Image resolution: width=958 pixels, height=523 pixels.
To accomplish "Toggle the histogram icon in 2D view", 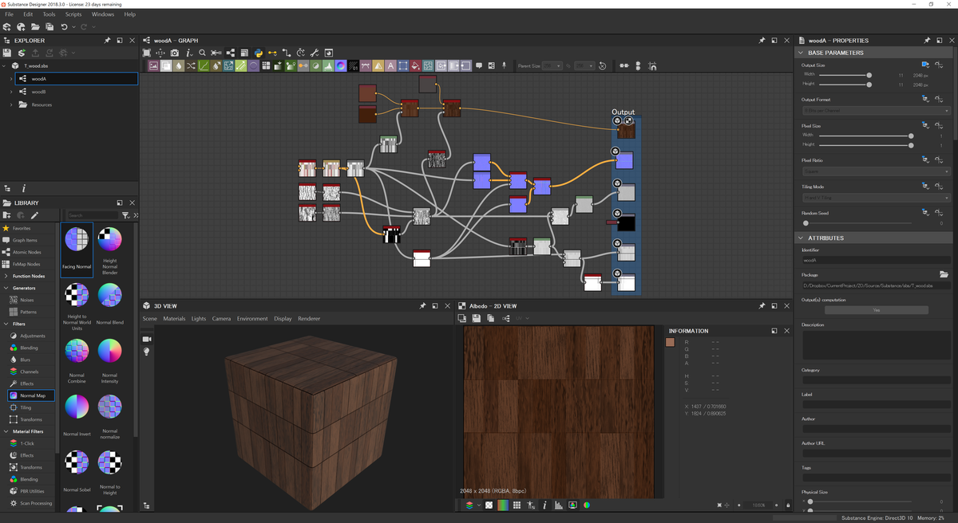I will pos(558,505).
